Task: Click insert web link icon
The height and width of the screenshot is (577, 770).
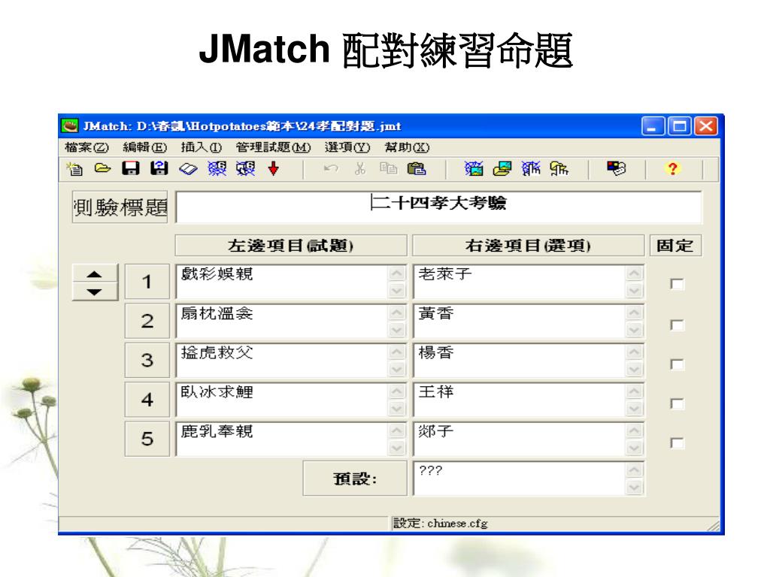Action: (531, 168)
